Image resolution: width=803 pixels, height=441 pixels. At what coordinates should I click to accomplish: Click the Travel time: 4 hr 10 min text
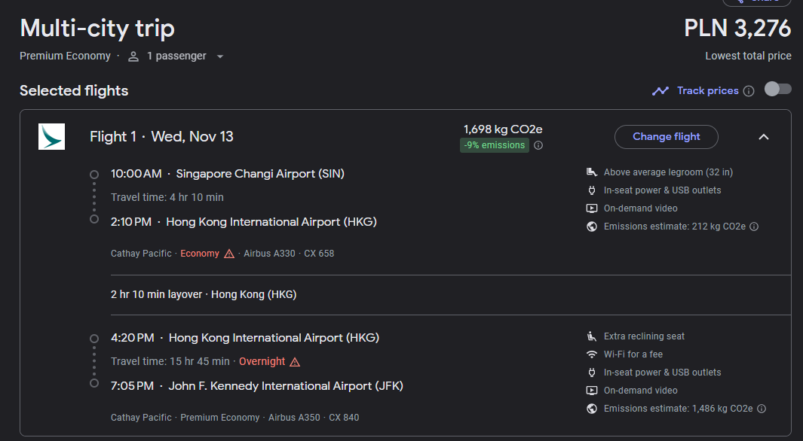point(167,197)
